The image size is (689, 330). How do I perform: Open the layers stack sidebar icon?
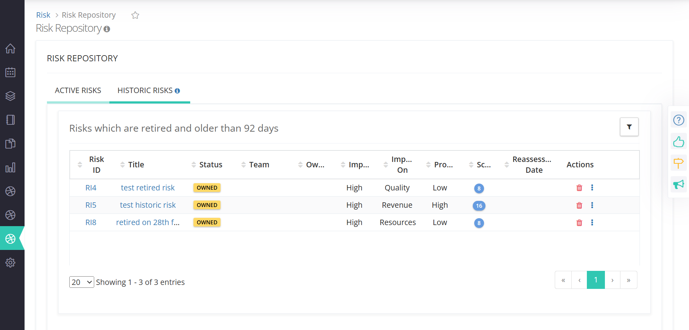(x=10, y=96)
